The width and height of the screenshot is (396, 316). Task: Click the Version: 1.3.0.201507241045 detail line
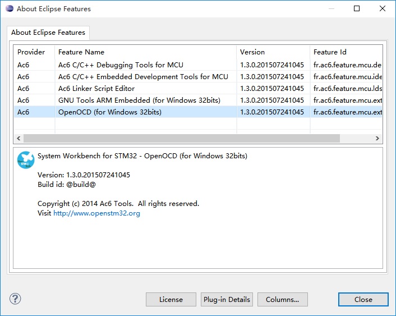tap(84, 175)
